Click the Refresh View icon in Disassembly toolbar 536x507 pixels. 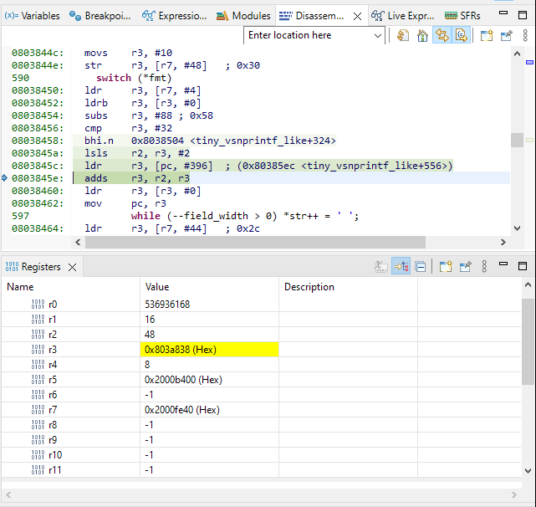(403, 35)
